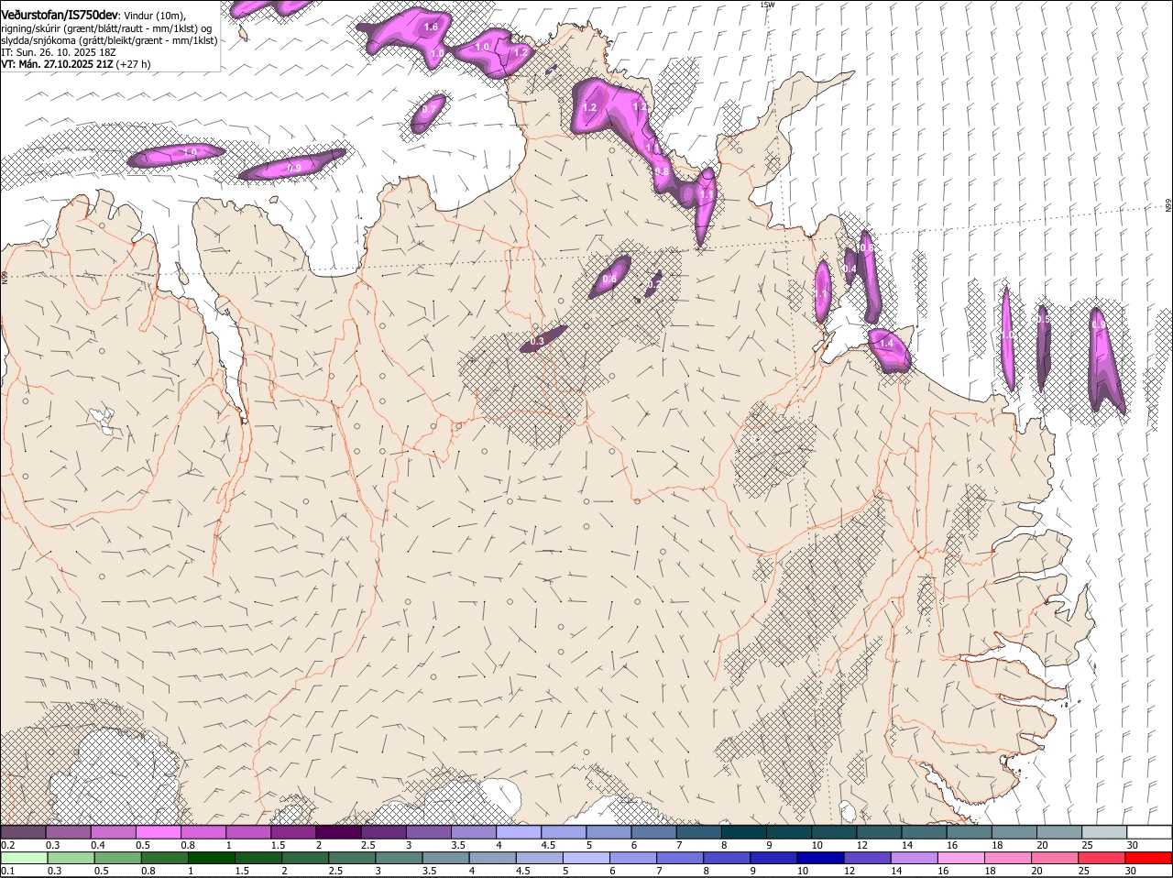
Task: Click the '15W' longitude label
Action: click(x=767, y=5)
